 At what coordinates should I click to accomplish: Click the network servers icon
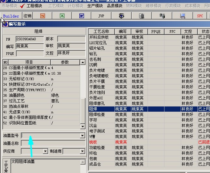(x=162, y=16)
